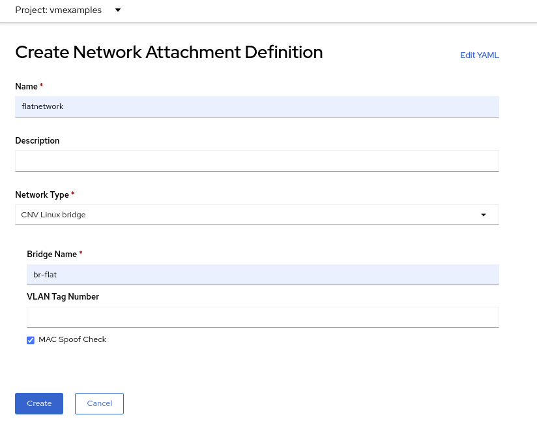Click the red asterisk beside Name
This screenshot has height=434, width=537.
tap(42, 85)
